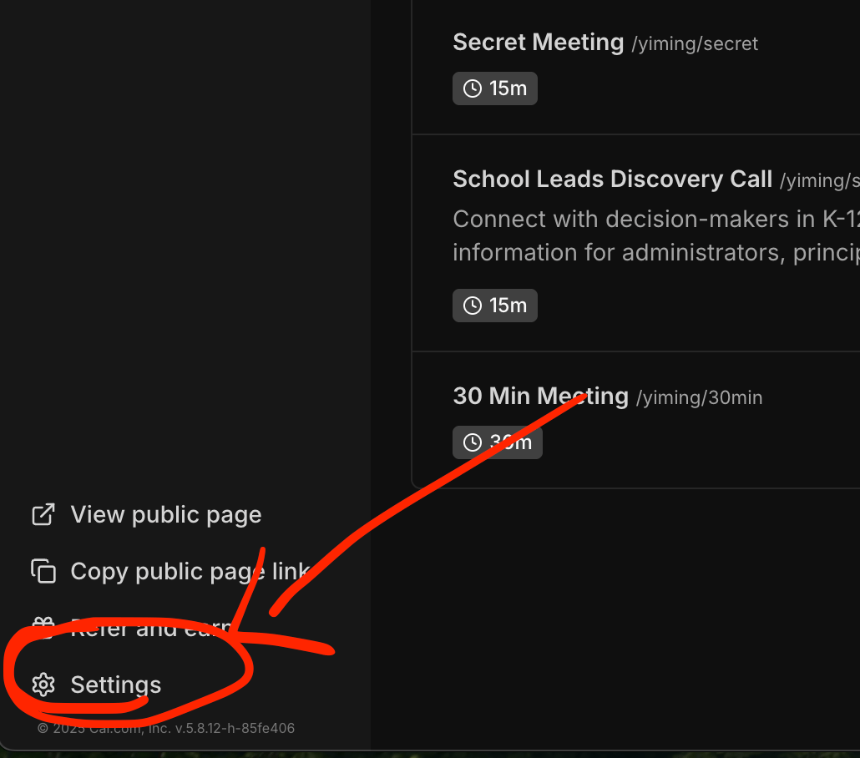Viewport: 860px width, 758px height.
Task: Open Settings in the sidebar
Action: (x=97, y=685)
